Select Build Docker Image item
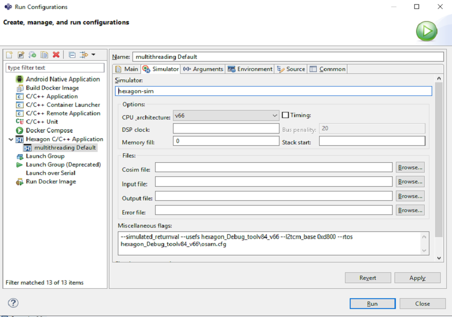 point(52,88)
